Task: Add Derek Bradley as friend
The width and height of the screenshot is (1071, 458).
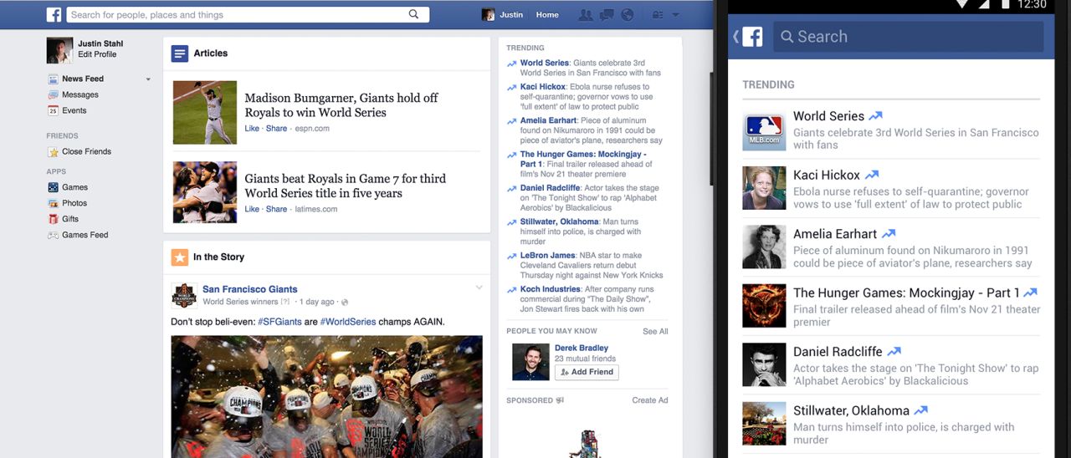Action: (587, 372)
